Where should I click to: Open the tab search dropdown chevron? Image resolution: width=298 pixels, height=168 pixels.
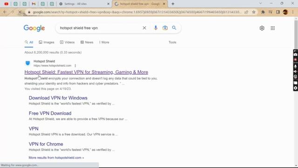pos(260,3)
